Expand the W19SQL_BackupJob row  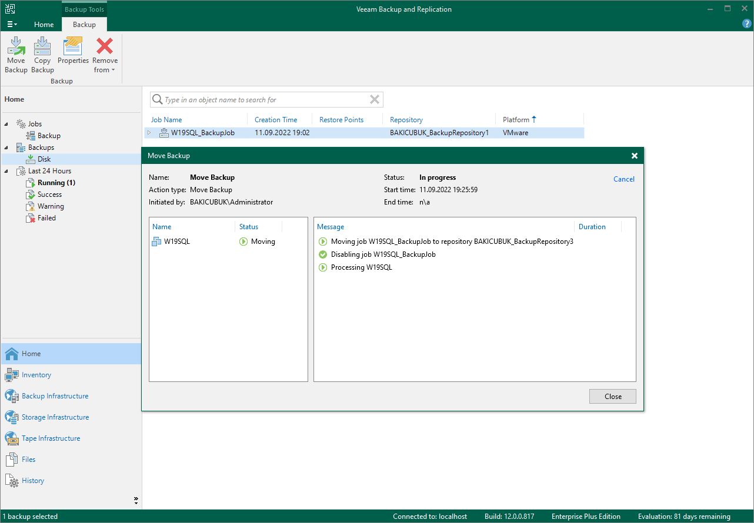pos(149,133)
